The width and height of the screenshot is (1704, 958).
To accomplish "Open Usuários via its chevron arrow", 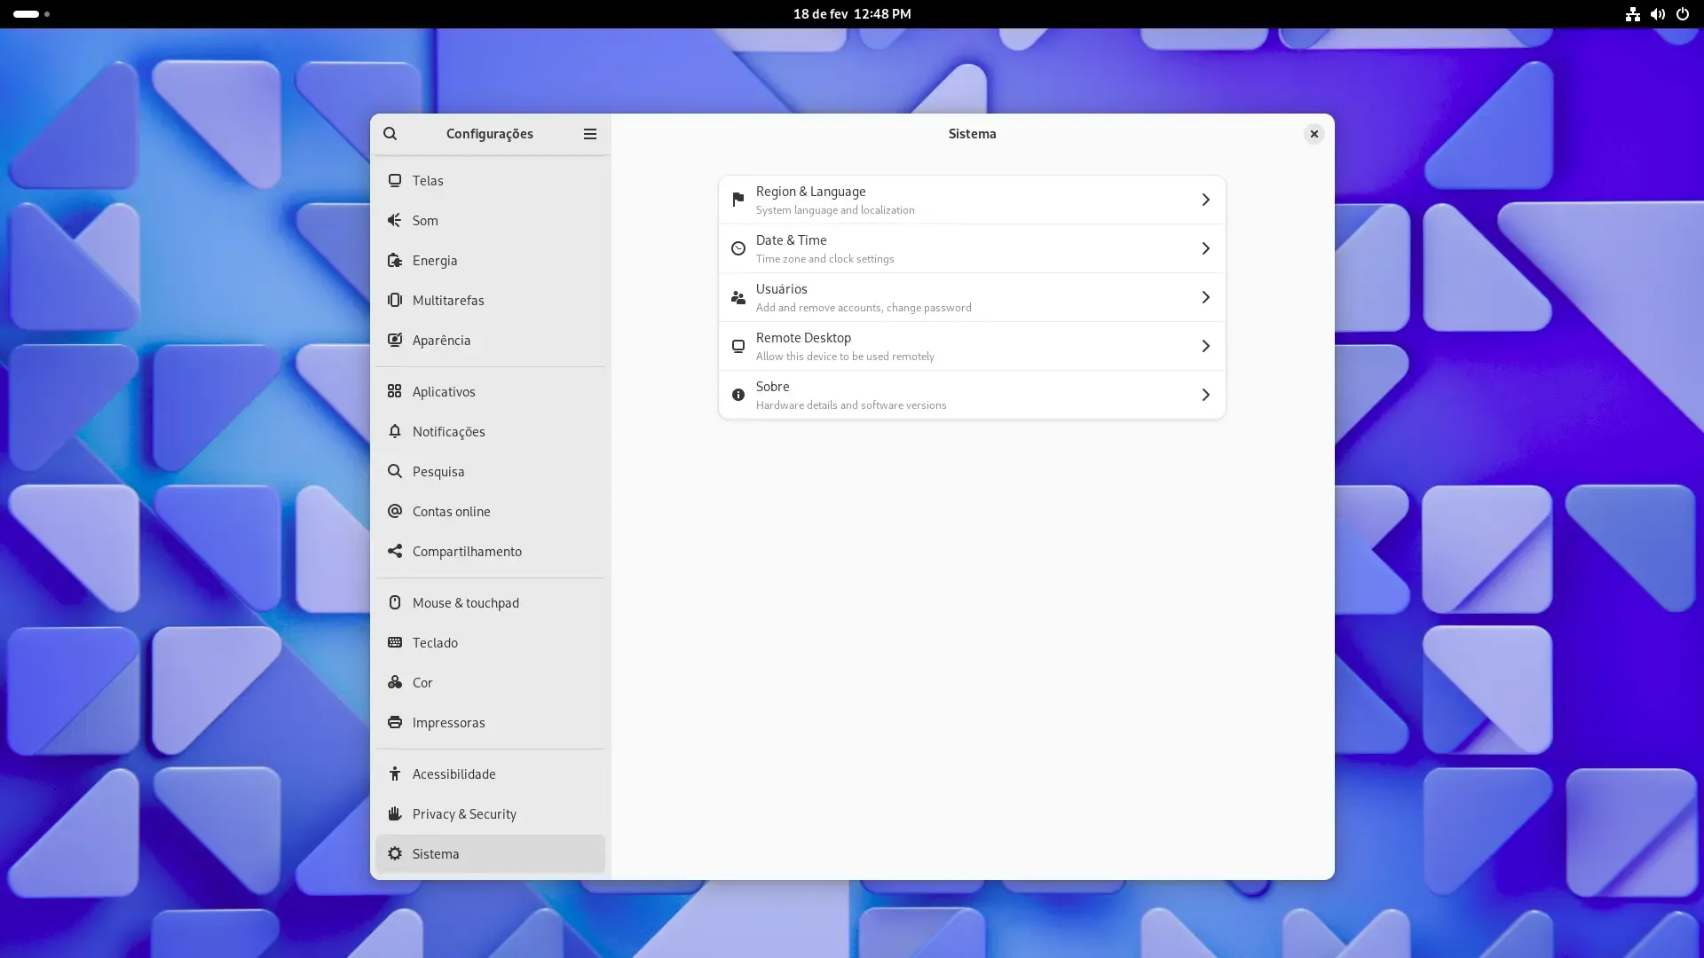I will [1205, 297].
